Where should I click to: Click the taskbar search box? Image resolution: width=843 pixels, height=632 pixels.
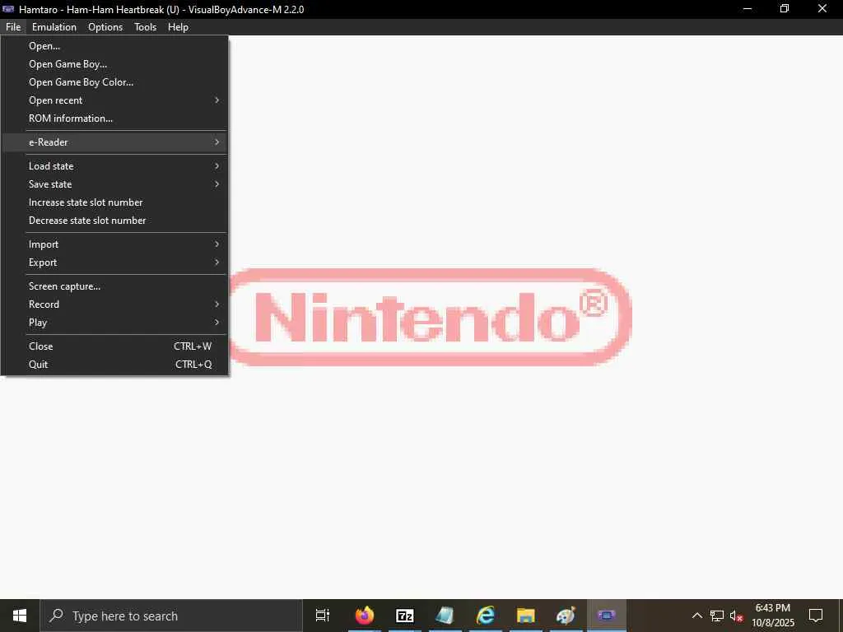171,616
